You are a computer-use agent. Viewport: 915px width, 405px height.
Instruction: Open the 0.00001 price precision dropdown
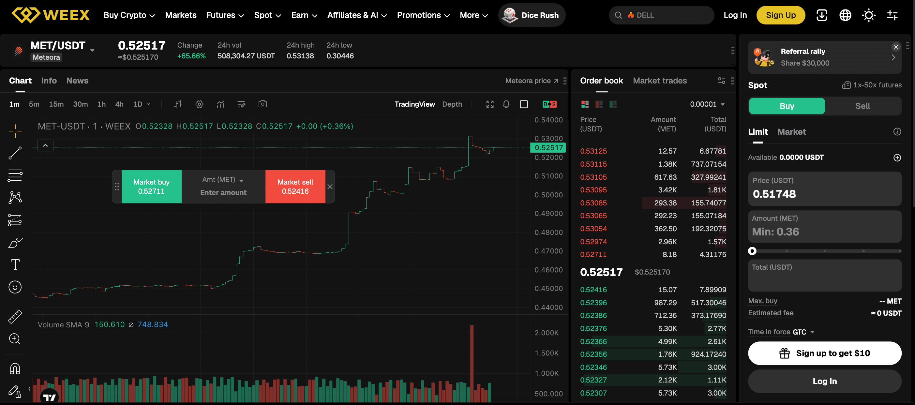(707, 104)
